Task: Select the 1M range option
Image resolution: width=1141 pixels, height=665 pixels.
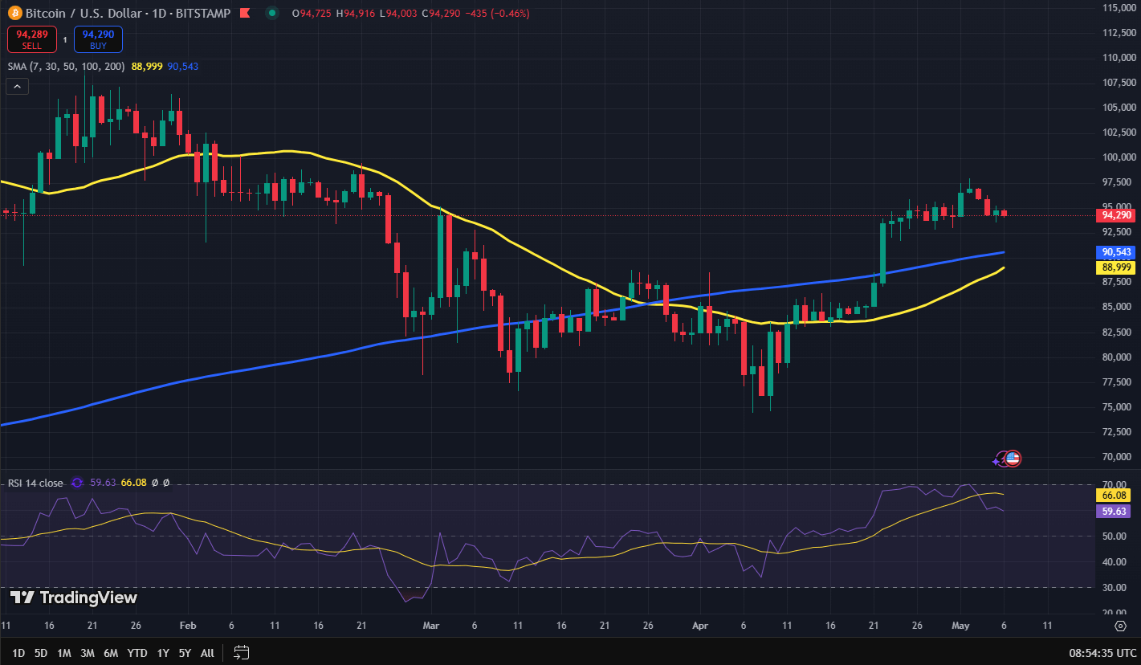Action: click(x=63, y=653)
